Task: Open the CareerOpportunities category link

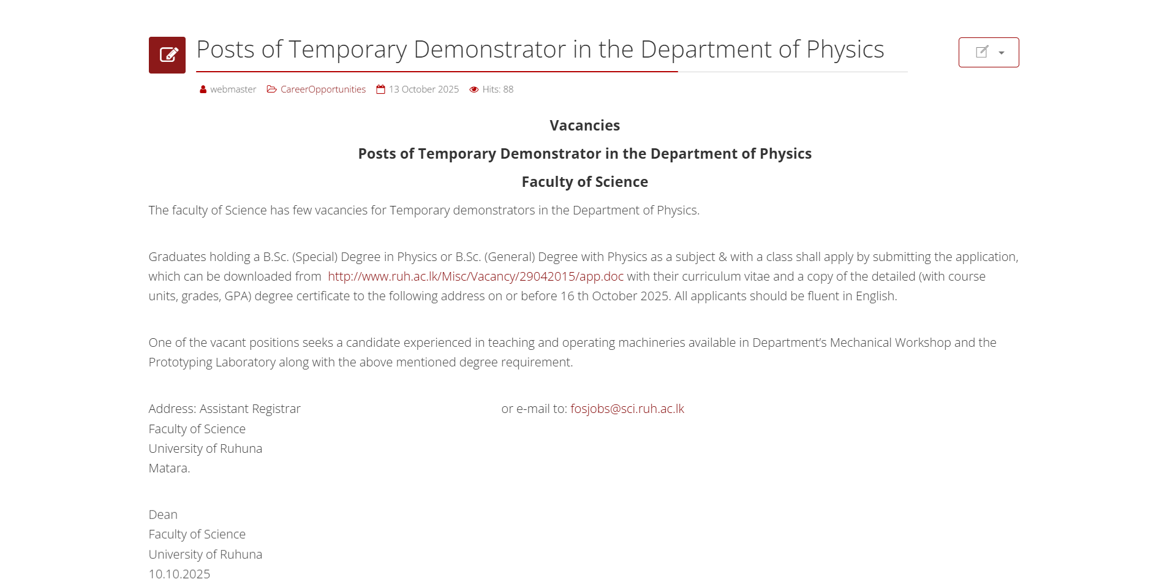Action: [x=323, y=89]
